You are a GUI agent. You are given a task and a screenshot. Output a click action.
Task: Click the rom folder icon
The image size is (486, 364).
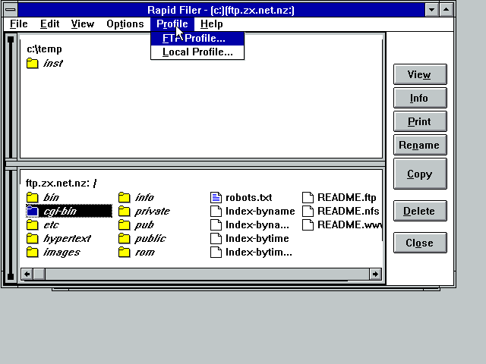[124, 253]
